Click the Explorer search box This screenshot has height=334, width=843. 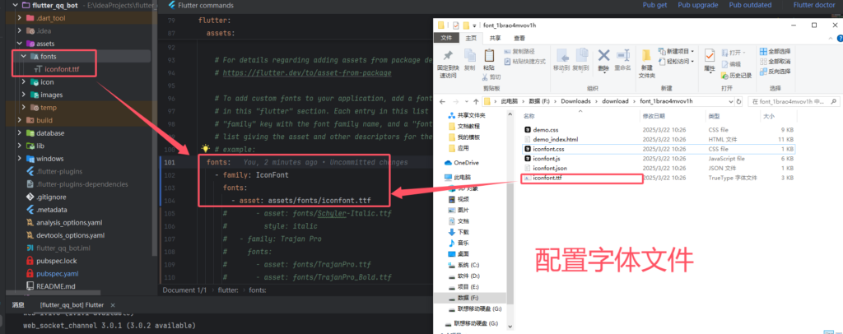pos(794,101)
